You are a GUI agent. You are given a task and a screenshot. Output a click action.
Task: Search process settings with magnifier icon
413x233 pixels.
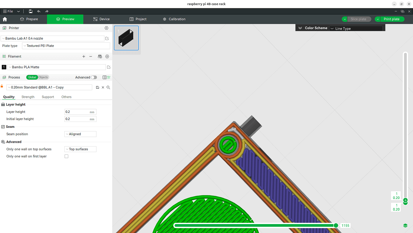tap(108, 88)
